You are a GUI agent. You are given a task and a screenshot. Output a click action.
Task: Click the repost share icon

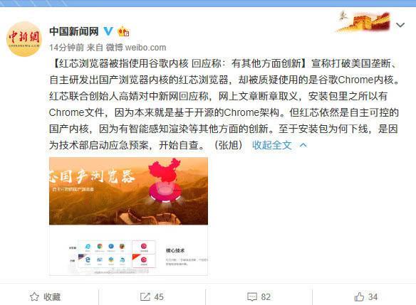point(145,296)
